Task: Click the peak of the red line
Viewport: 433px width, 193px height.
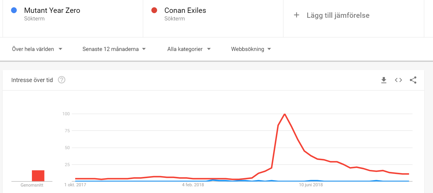Action: pyautogui.click(x=285, y=114)
